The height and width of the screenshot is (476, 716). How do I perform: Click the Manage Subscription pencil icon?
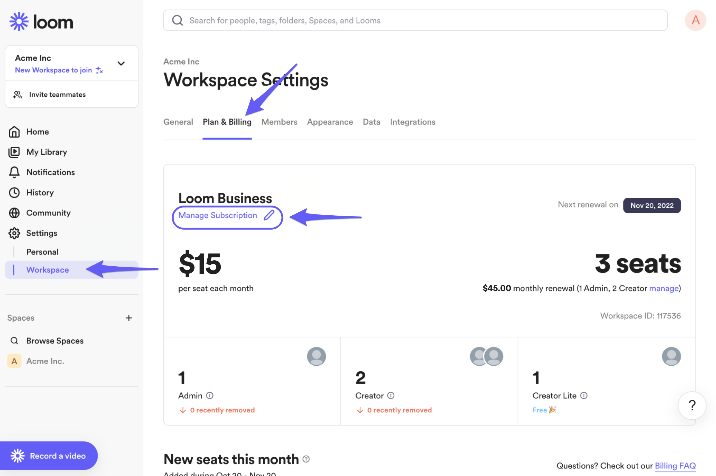pos(269,215)
